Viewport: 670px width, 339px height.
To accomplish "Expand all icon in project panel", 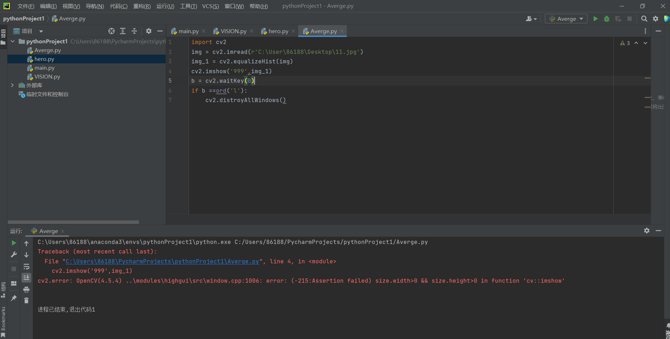I will click(123, 31).
